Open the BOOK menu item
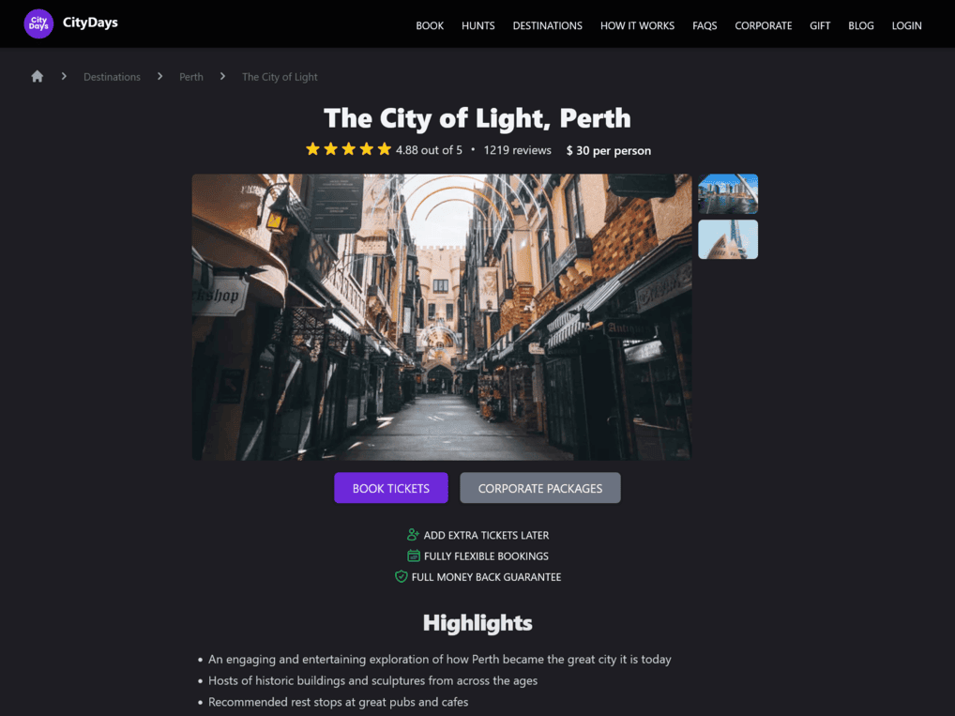This screenshot has width=955, height=716. click(430, 25)
